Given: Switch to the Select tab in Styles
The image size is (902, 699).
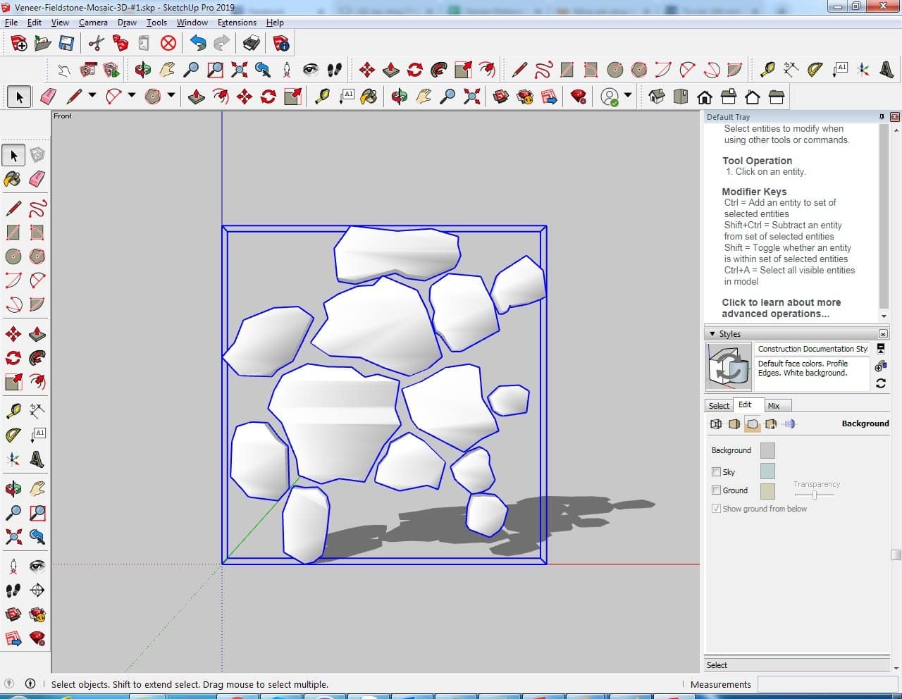Looking at the screenshot, I should coord(719,406).
